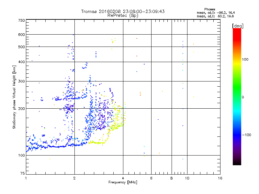Click the x-axis label "6"
The height and width of the screenshot is (194, 259).
click(x=151, y=178)
